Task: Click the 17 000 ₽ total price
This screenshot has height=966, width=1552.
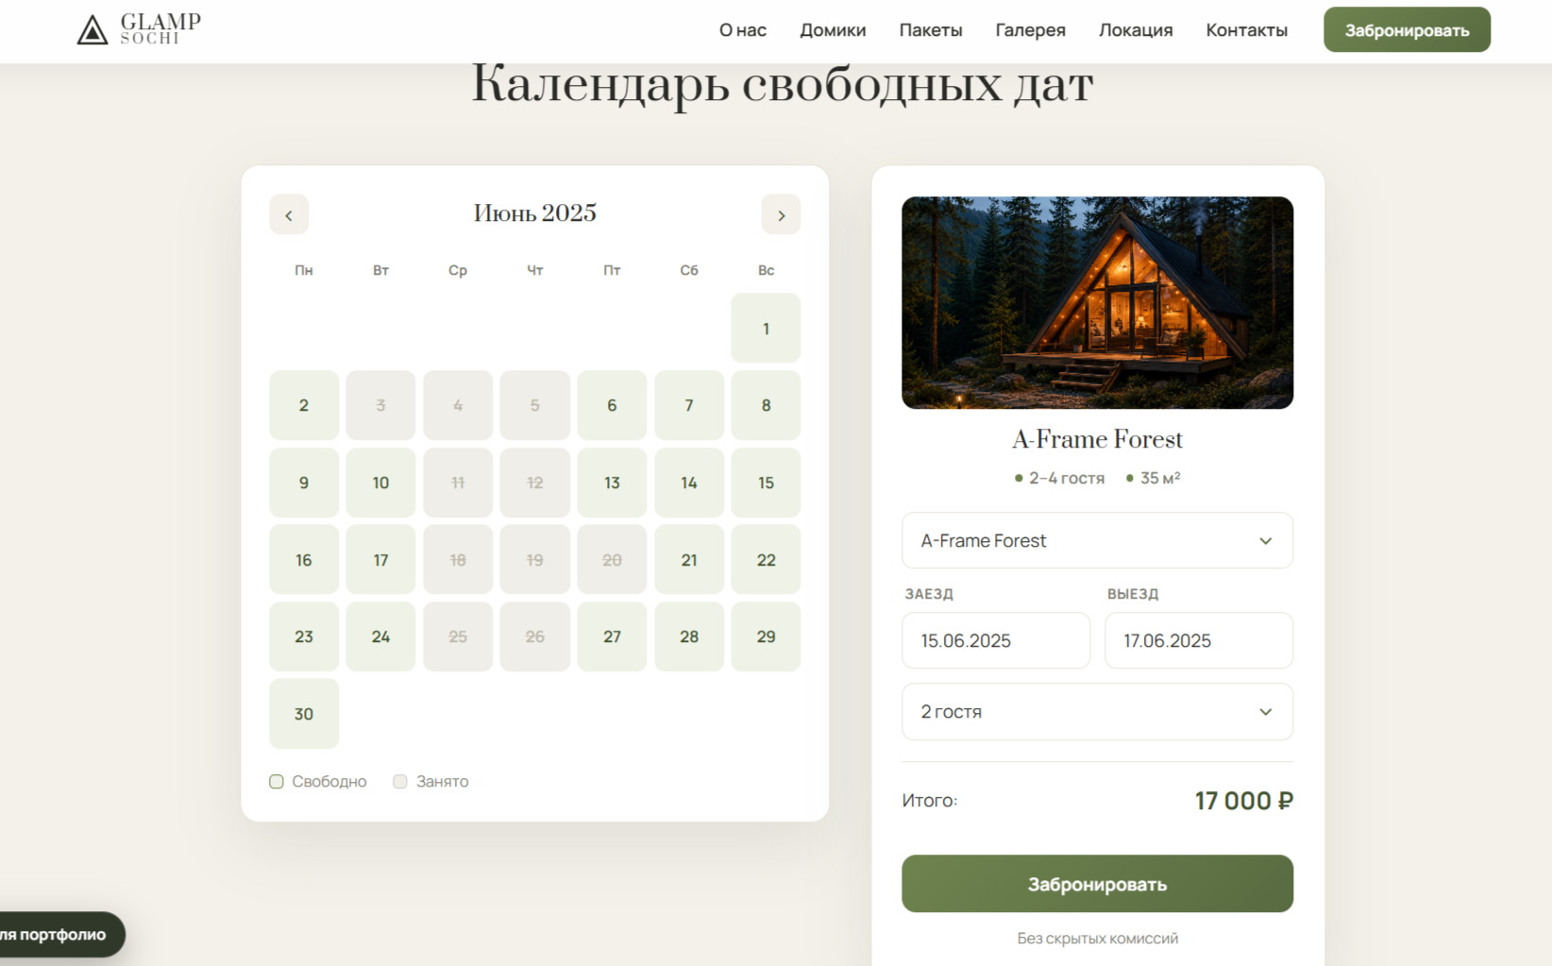Action: (x=1243, y=801)
